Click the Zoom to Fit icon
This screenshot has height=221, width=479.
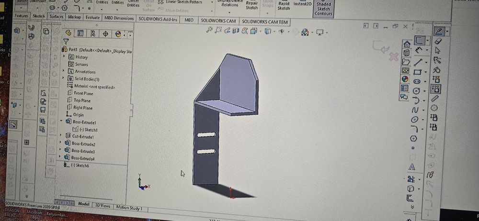point(209,30)
